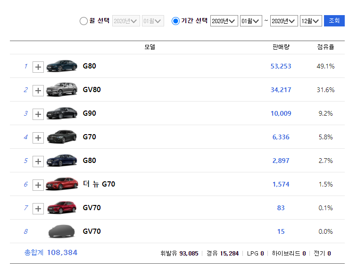Click the sales figure 15
This screenshot has height=264, width=349.
281,232
